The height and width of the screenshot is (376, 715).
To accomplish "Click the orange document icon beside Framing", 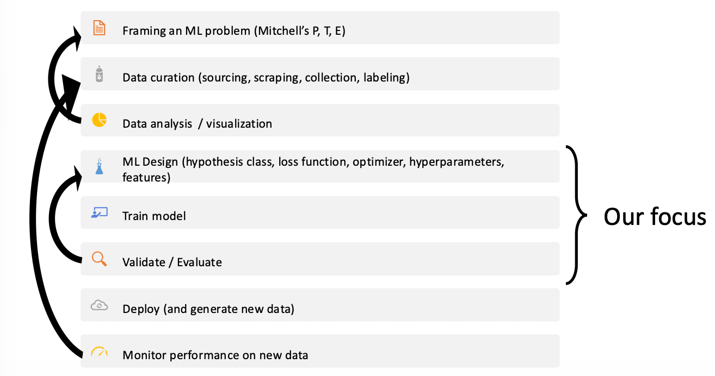I will coord(99,28).
